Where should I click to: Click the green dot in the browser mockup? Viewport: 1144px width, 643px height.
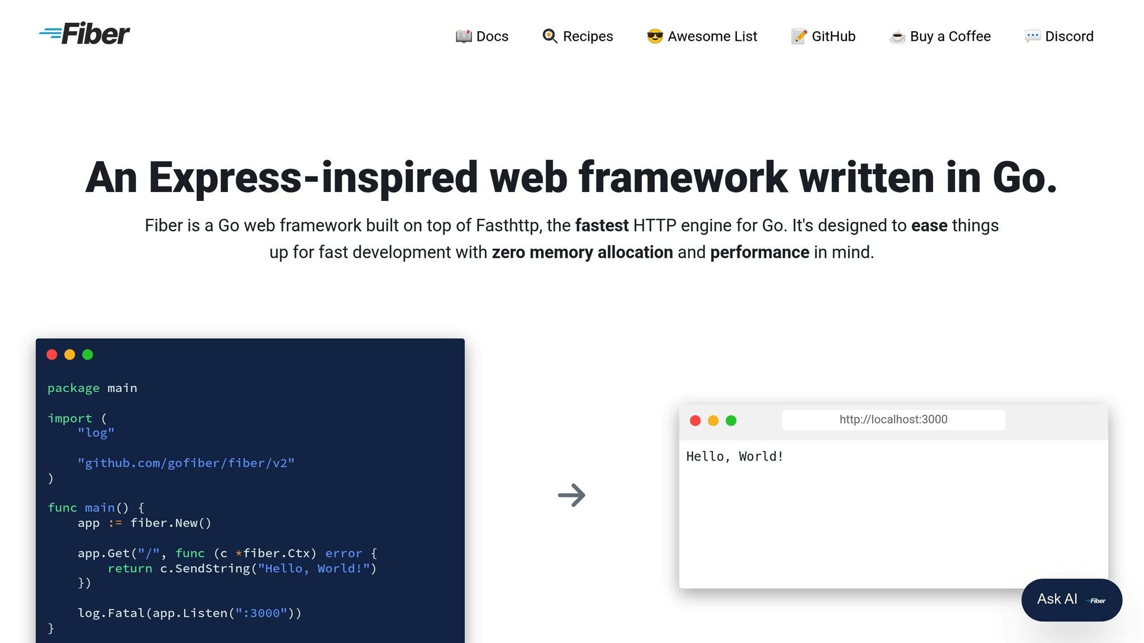pyautogui.click(x=731, y=420)
